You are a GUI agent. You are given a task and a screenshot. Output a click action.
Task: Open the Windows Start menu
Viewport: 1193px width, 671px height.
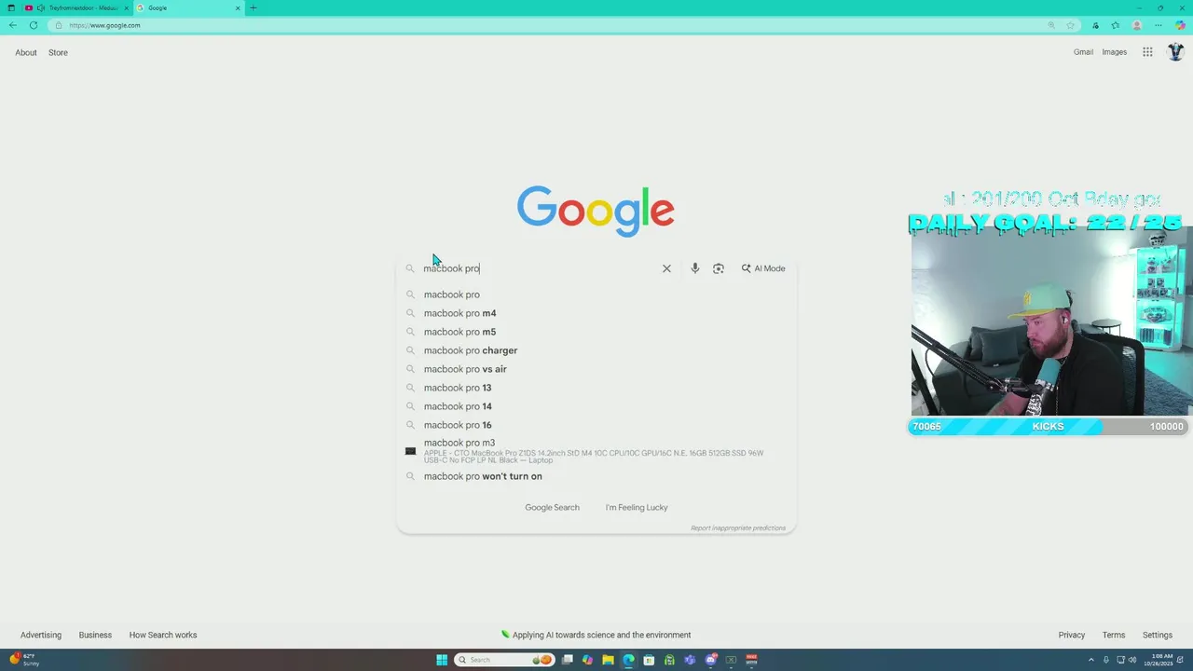click(x=442, y=660)
